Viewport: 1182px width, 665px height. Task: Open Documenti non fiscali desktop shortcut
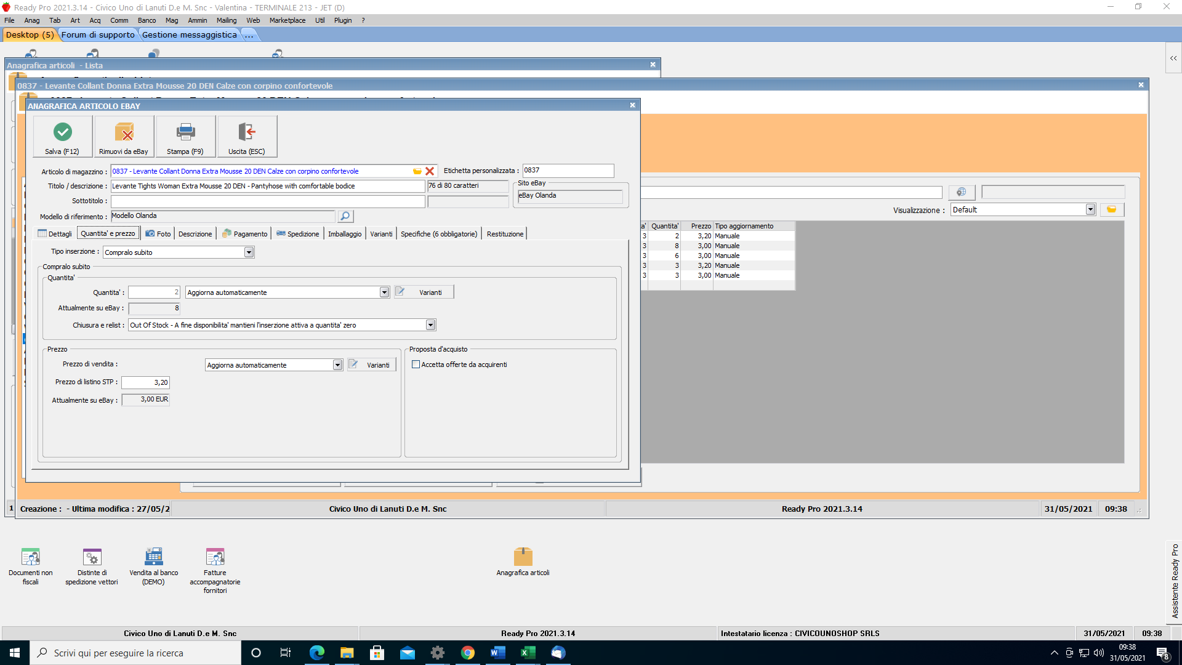point(31,566)
